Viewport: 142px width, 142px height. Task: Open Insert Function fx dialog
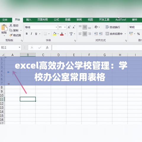coord(47,48)
